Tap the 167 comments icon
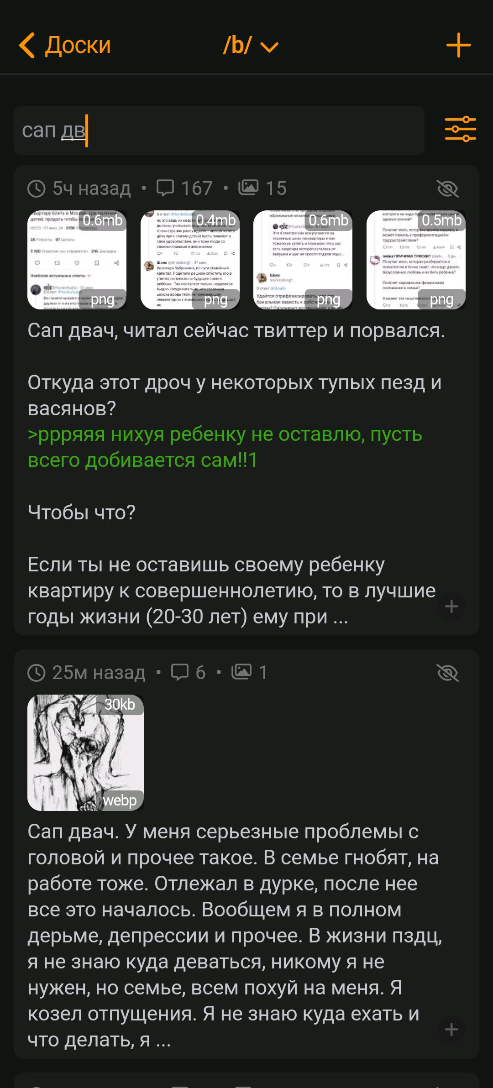This screenshot has width=493, height=1088. pyautogui.click(x=165, y=188)
